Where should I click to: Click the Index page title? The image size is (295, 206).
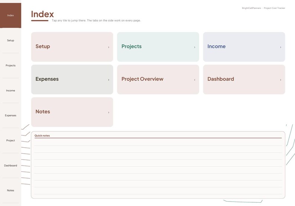[x=42, y=14]
